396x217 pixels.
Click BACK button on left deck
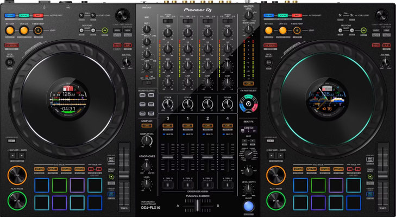[x=117, y=30]
